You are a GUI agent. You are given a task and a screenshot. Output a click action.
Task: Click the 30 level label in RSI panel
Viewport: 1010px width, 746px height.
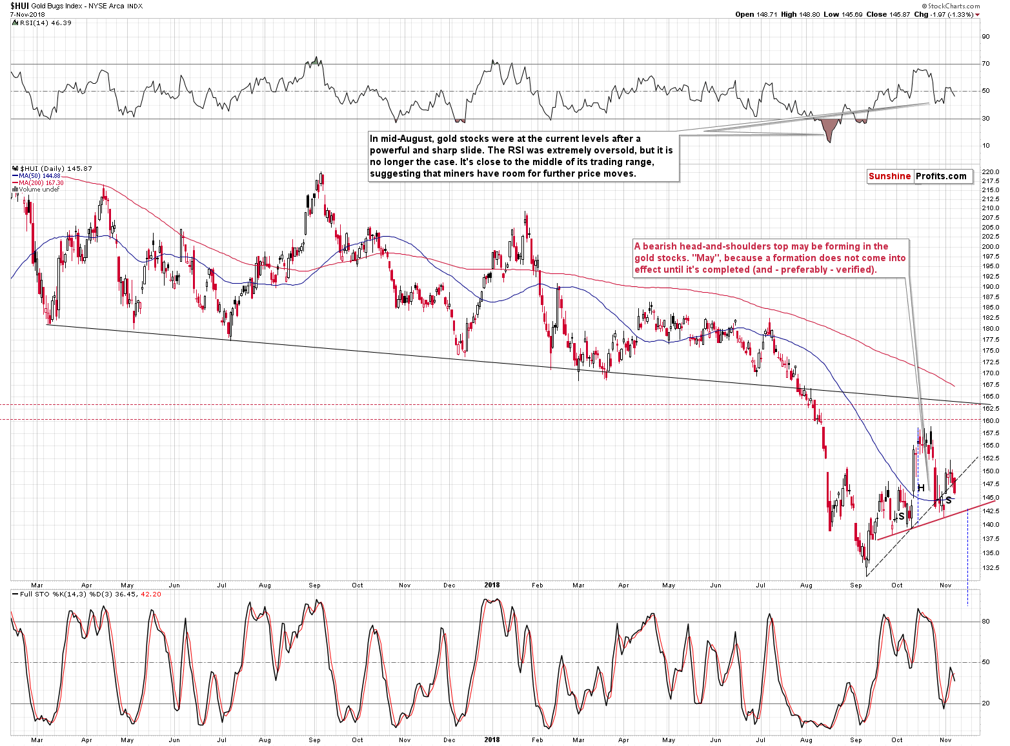point(985,119)
